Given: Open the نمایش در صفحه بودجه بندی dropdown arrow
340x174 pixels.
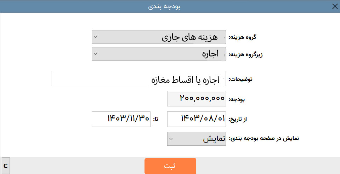Looking at the screenshot, I should [x=171, y=139].
